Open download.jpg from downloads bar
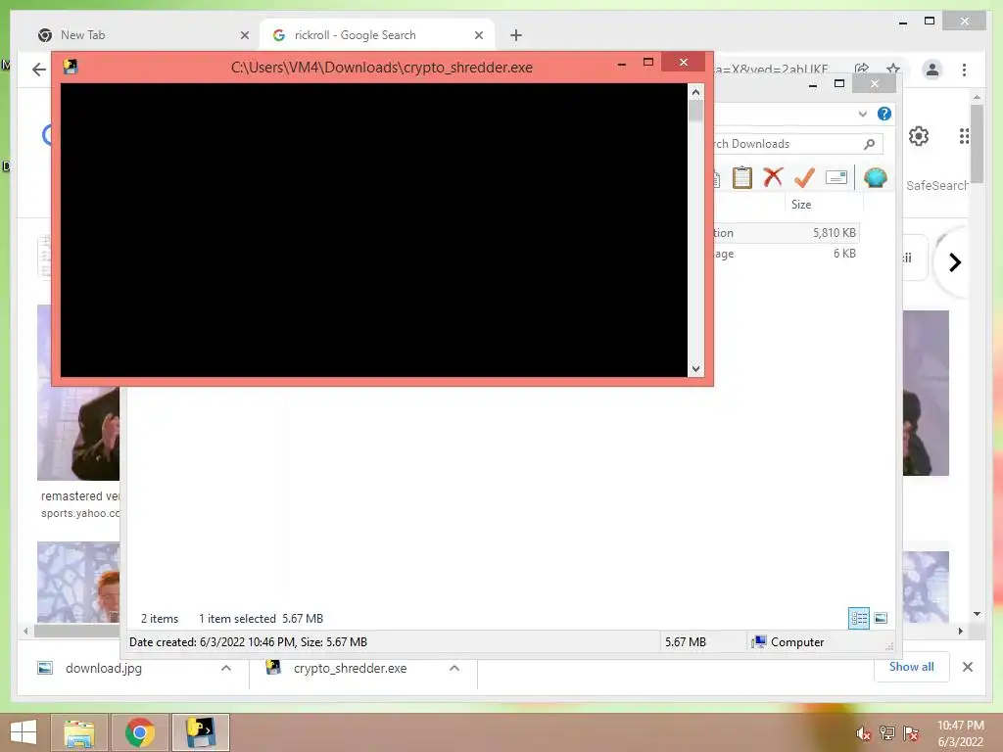Image resolution: width=1003 pixels, height=752 pixels. pos(104,668)
